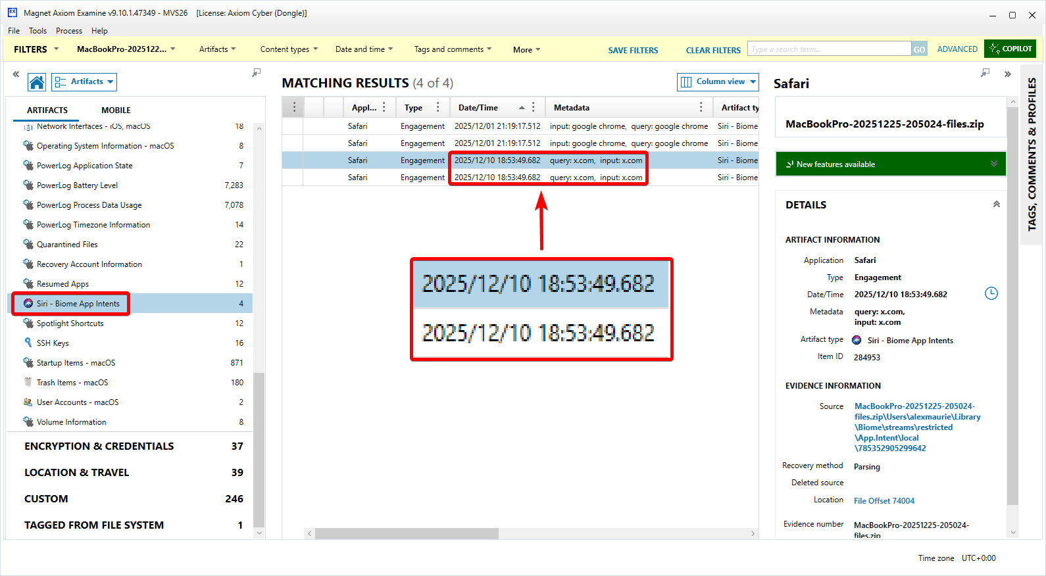Click the results horizontal scrollbar
The width and height of the screenshot is (1046, 576).
[x=406, y=534]
